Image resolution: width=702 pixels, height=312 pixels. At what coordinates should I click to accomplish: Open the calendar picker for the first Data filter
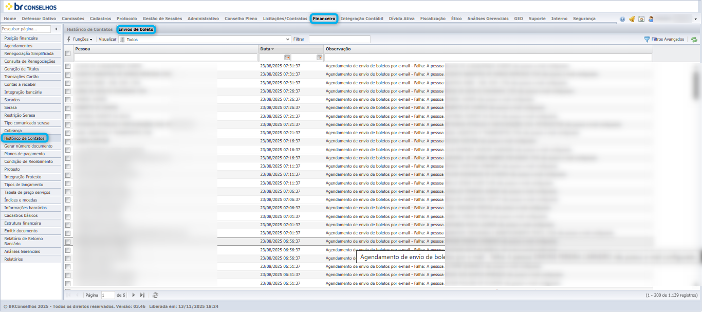point(287,58)
